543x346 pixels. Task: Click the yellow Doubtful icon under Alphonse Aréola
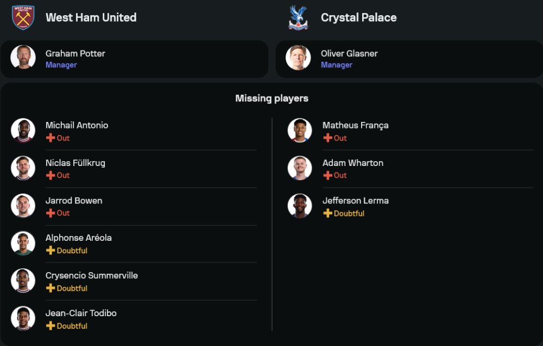(x=50, y=251)
